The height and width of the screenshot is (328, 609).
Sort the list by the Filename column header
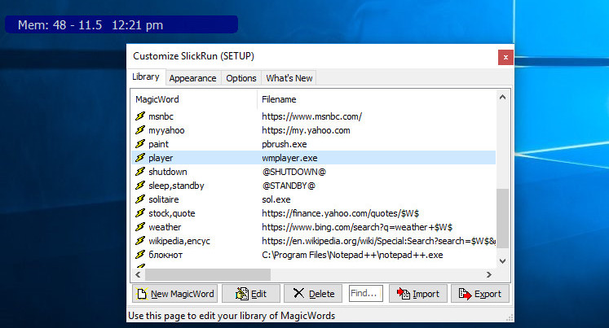click(375, 99)
